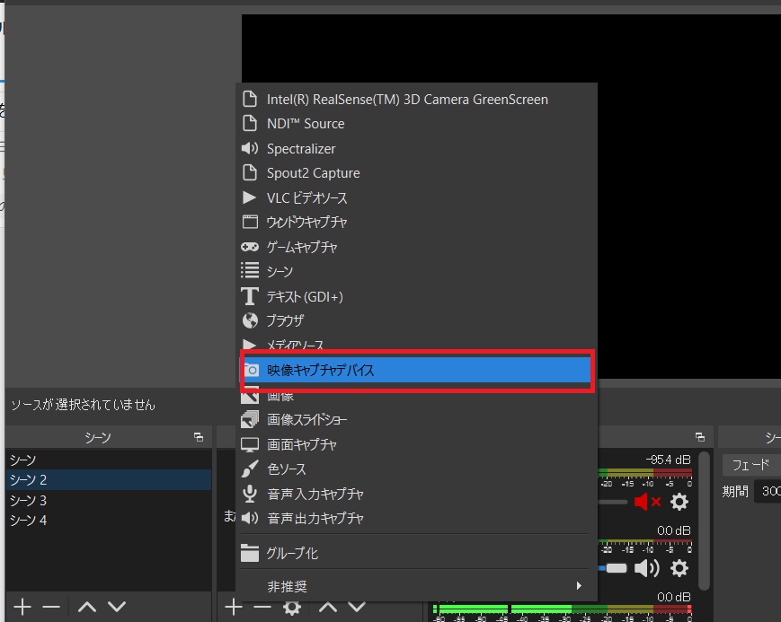
Task: Open second audio channel settings gear
Action: click(x=679, y=568)
